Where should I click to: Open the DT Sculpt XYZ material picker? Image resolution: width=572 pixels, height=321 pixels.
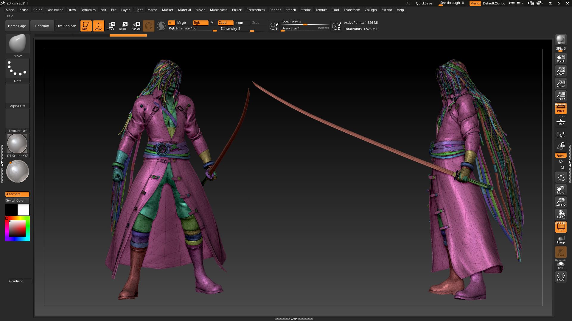pyautogui.click(x=17, y=146)
